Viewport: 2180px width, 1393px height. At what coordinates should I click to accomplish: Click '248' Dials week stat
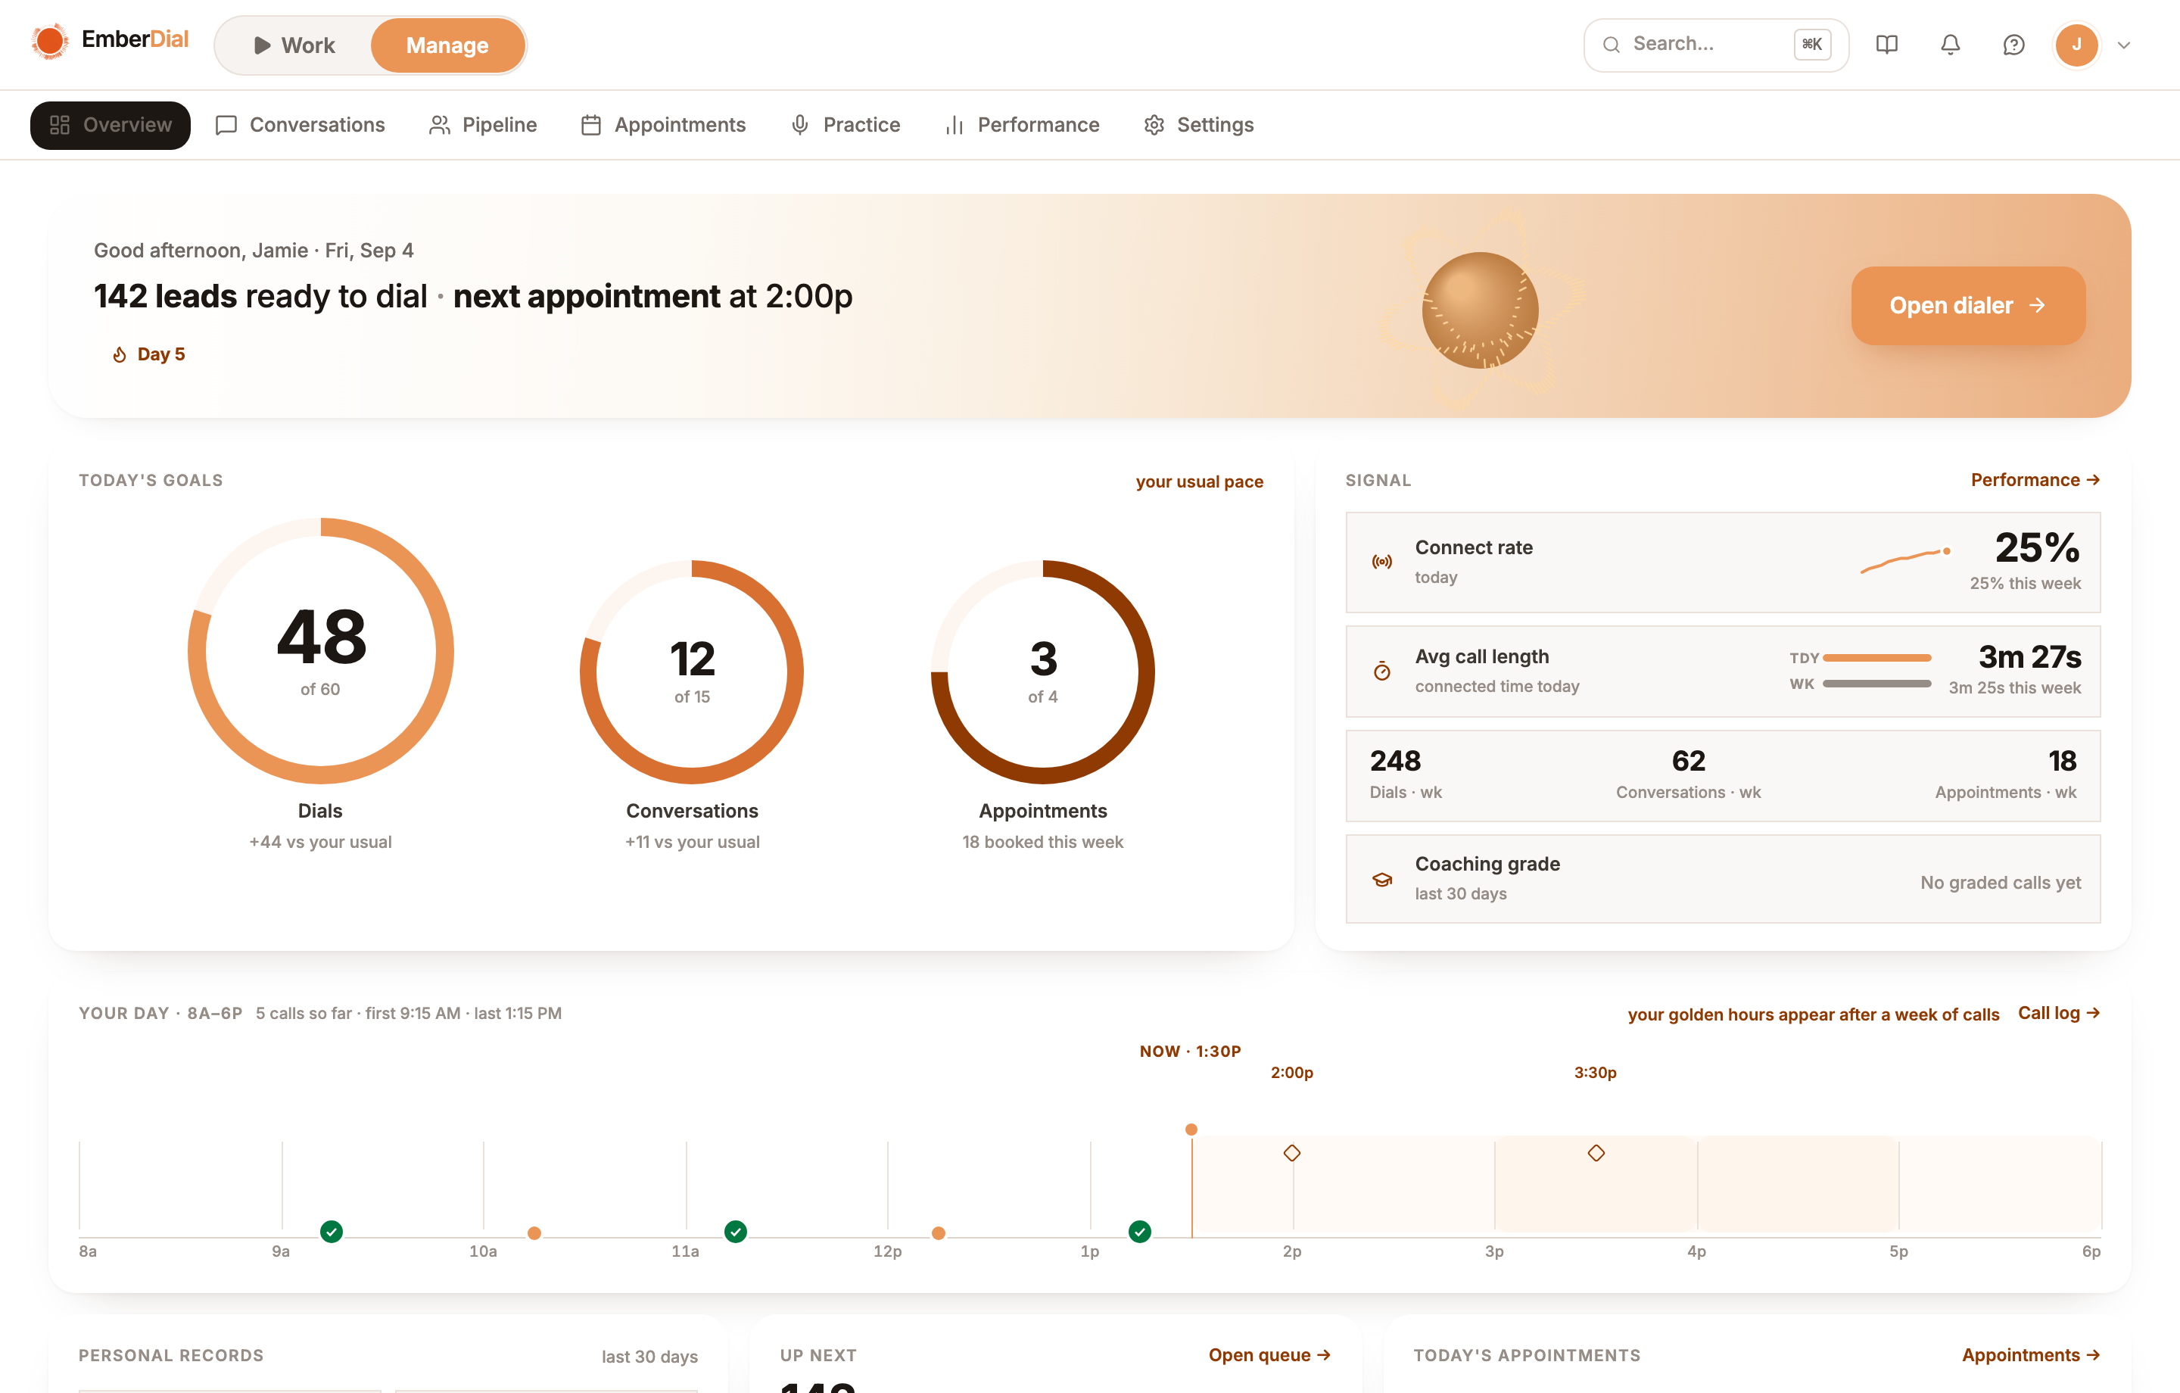(1395, 761)
